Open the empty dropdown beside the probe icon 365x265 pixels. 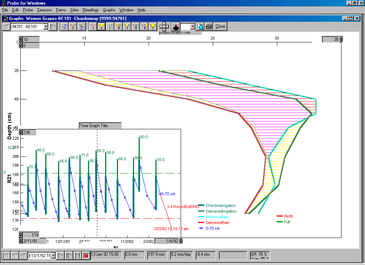(x=192, y=26)
